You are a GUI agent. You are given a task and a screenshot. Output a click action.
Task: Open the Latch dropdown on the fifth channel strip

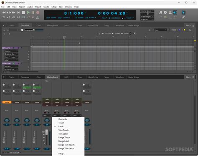47,116
